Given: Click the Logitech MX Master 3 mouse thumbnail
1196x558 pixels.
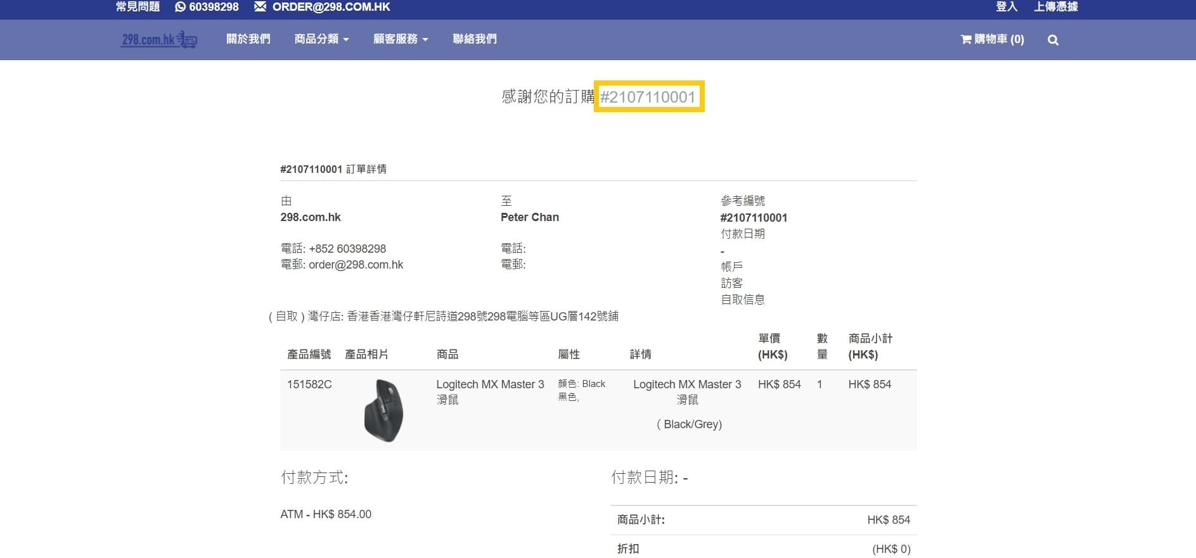Looking at the screenshot, I should coord(384,410).
